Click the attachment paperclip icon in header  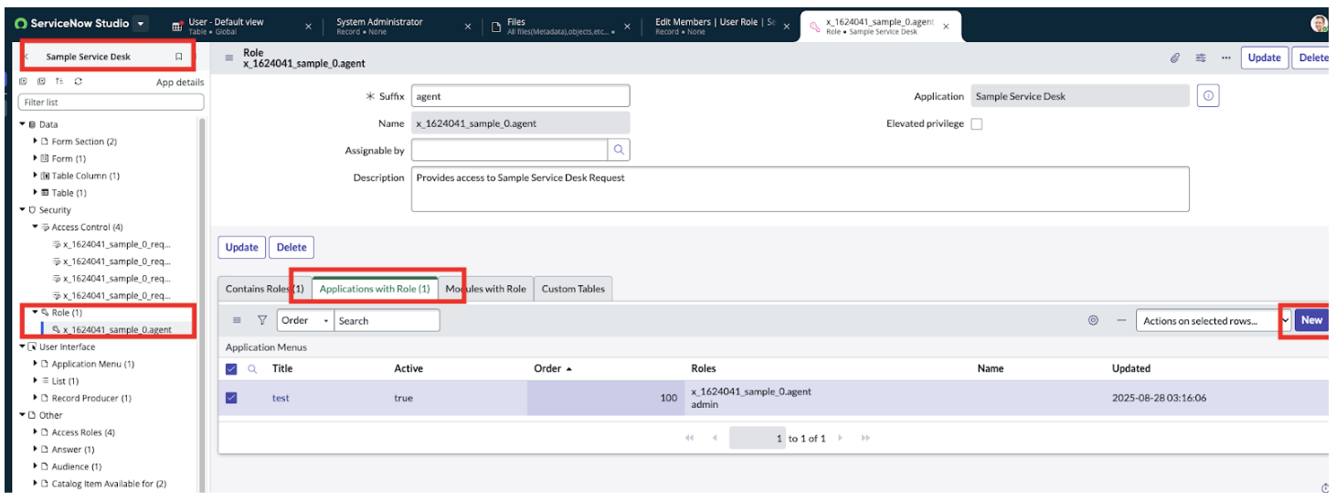tap(1175, 58)
